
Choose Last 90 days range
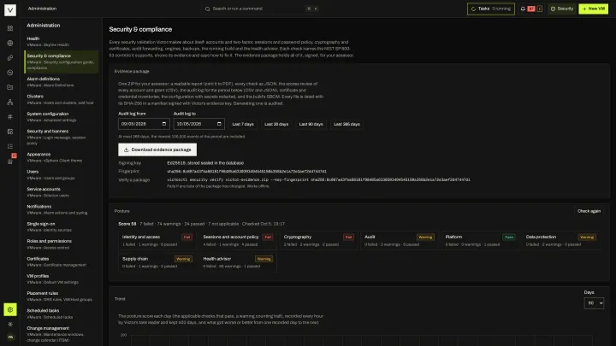[311, 124]
